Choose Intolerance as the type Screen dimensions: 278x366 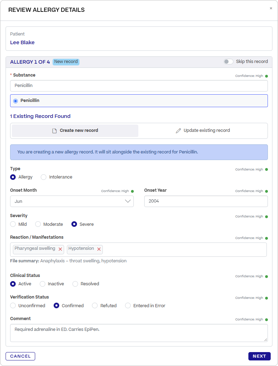click(44, 177)
